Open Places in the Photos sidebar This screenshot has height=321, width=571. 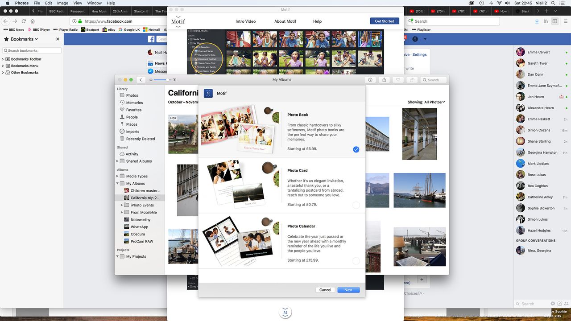click(132, 124)
